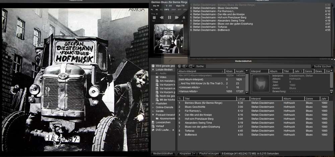335x157 pixels.
Task: Click the Genre column header in track list
Action: [312, 99]
